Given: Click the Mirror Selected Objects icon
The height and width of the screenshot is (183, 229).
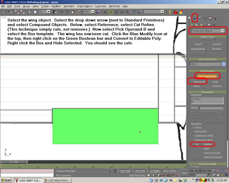Looking at the screenshot, I should [129, 12].
